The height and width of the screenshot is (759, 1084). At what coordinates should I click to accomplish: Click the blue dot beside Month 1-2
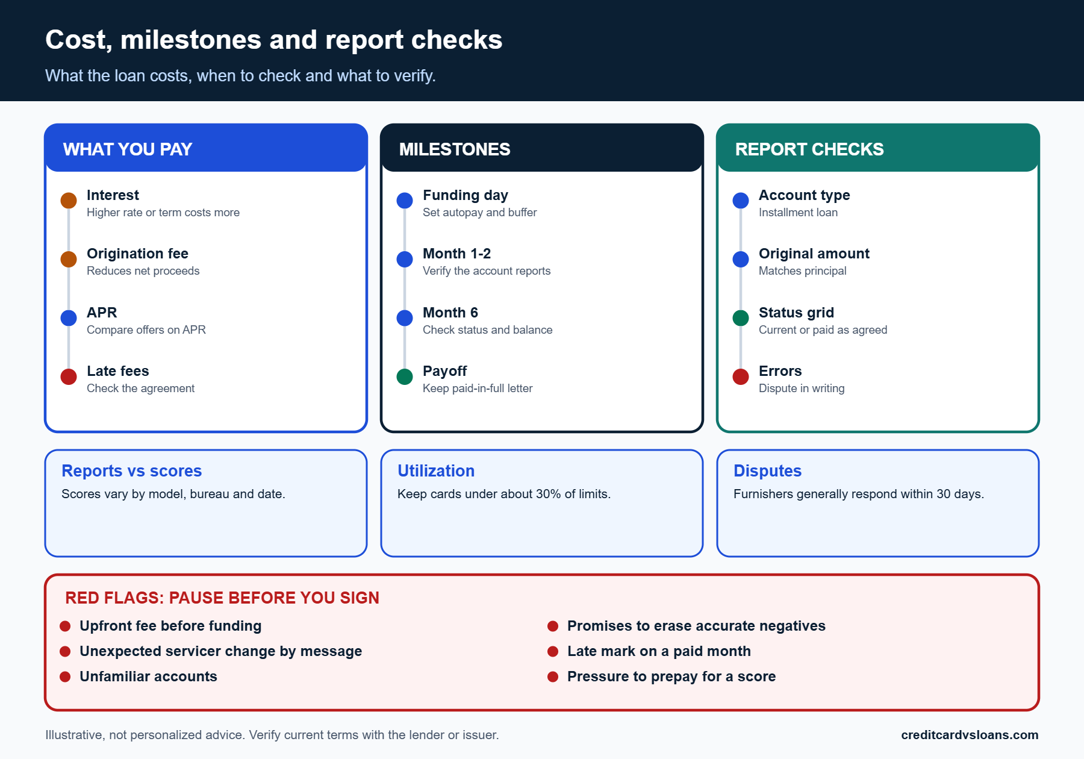tap(405, 259)
